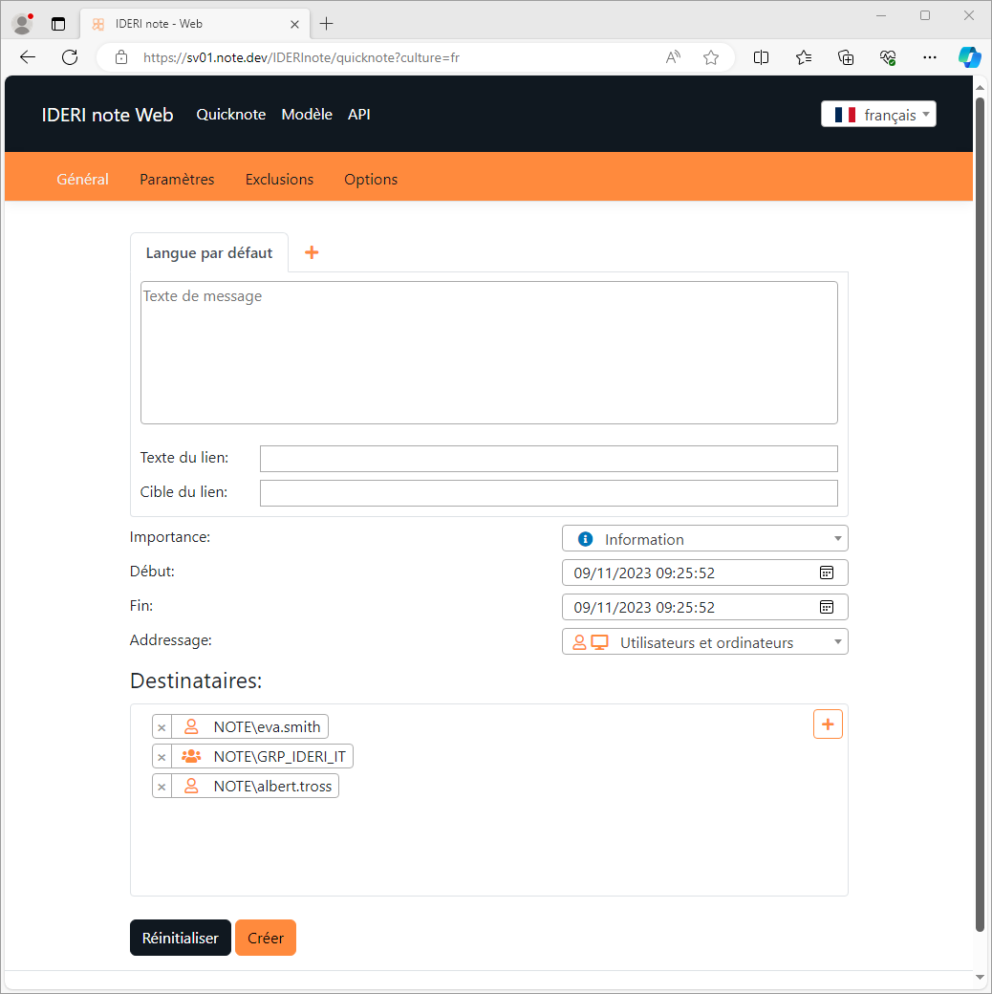The height and width of the screenshot is (994, 992).
Task: Click the Destinataires heading
Action: pyautogui.click(x=196, y=681)
